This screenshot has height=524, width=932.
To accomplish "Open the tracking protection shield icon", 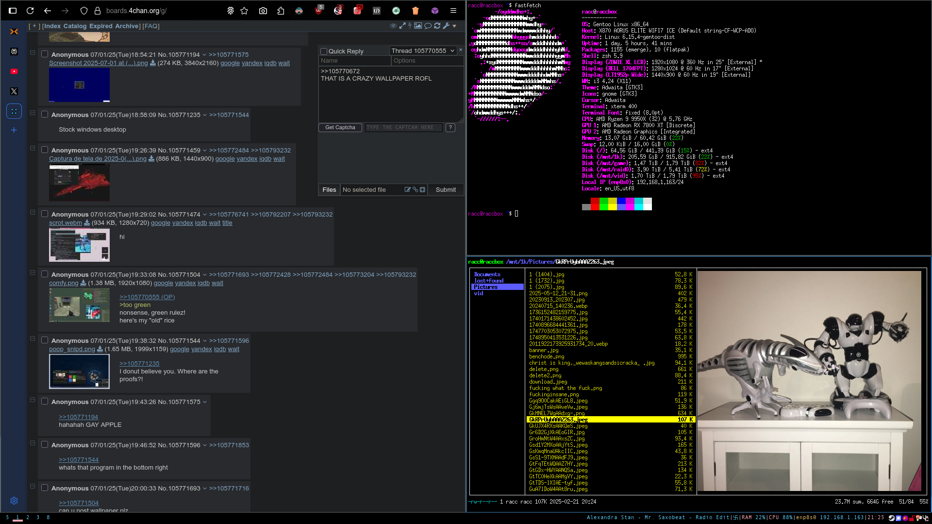I will 84,11.
